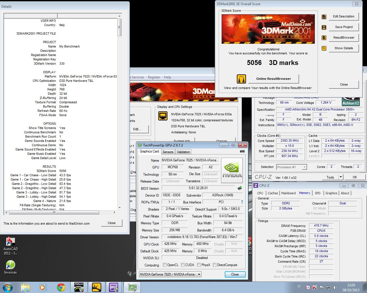Click the ASRock taskbar icon
367x293 pixels.
79,287
